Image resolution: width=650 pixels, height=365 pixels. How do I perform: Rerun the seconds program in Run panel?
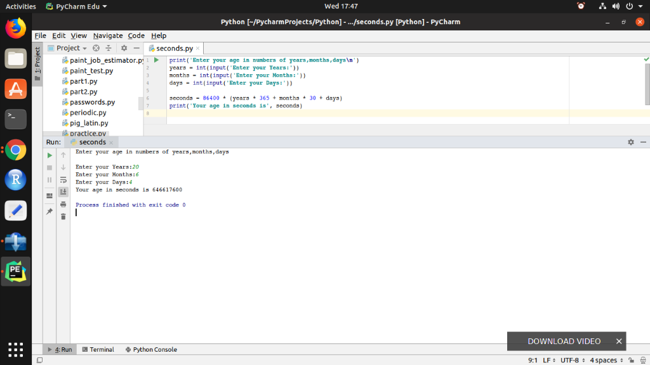[x=49, y=155]
